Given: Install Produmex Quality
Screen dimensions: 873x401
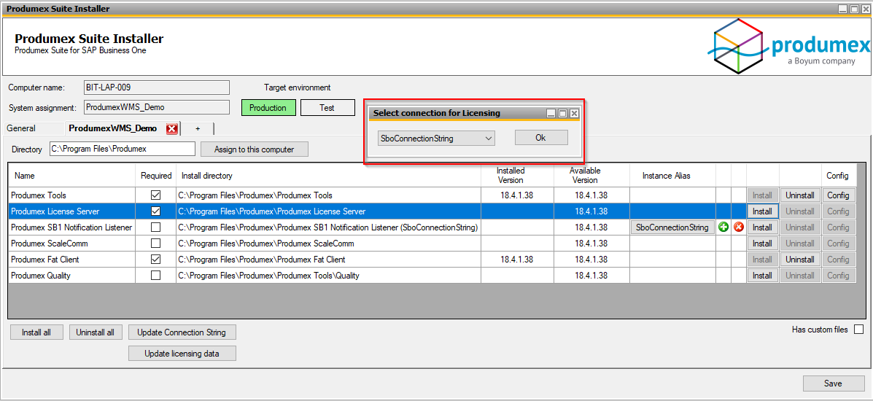Looking at the screenshot, I should coord(762,276).
